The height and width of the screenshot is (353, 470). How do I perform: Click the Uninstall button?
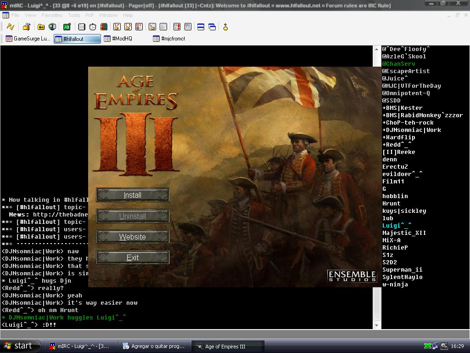tap(133, 216)
